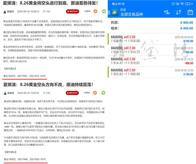The height and width of the screenshot is (164, 196).
Task: Open the MetaTrader hamburger menu icon
Action: pos(109,12)
